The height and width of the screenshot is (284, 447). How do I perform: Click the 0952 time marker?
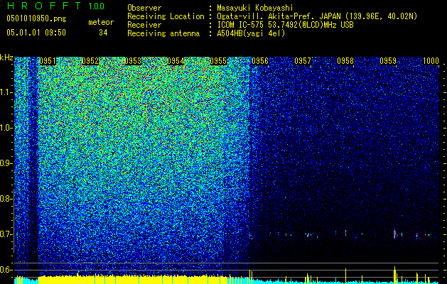click(90, 61)
